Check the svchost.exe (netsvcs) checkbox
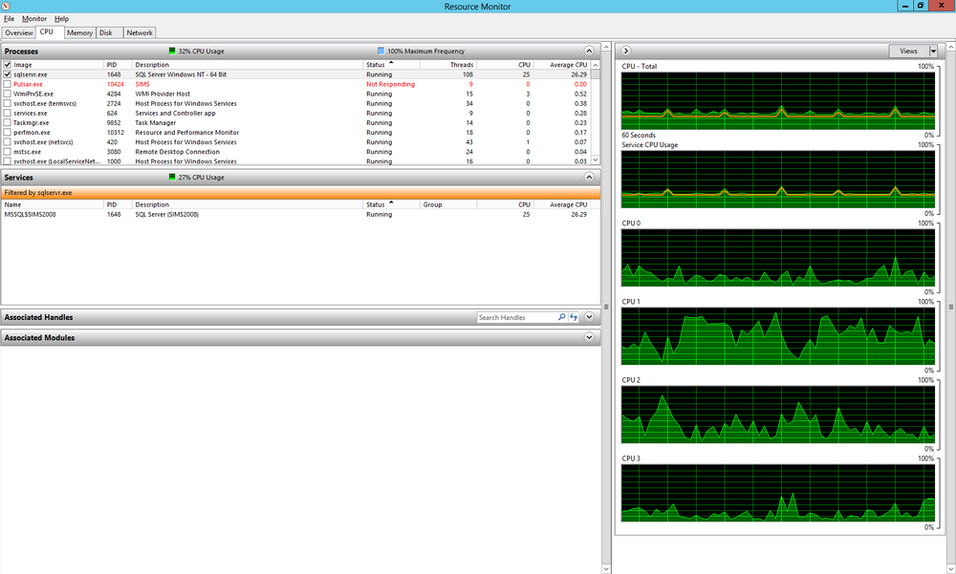956x574 pixels. click(x=8, y=142)
